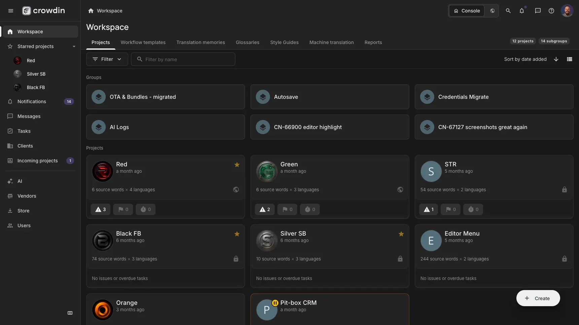Switch to Style Guides tab
The height and width of the screenshot is (325, 579).
(x=284, y=42)
